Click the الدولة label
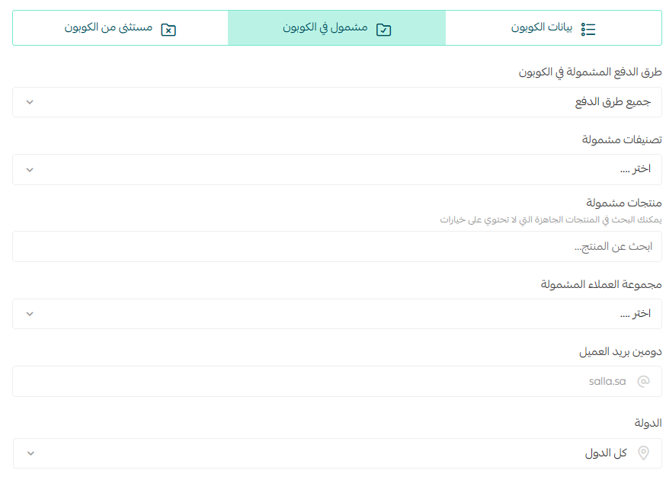 pos(648,423)
